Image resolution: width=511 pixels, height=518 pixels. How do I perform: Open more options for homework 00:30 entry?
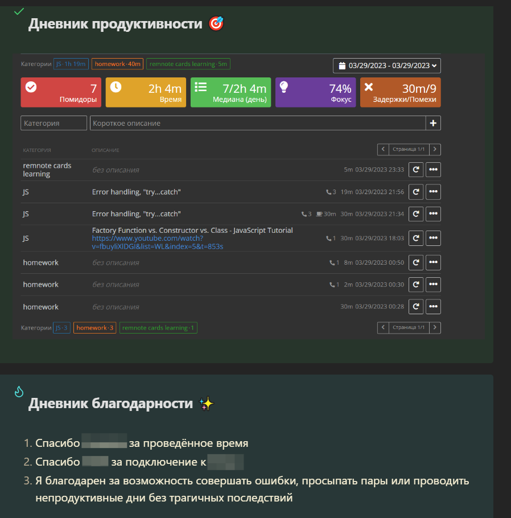(x=433, y=285)
